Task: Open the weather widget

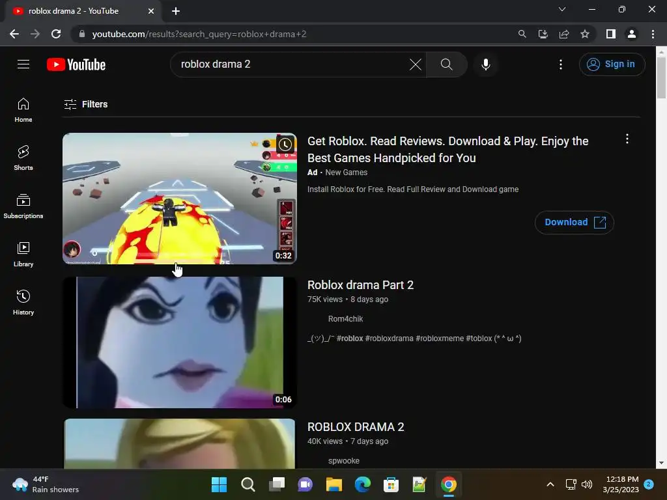Action: (46, 484)
